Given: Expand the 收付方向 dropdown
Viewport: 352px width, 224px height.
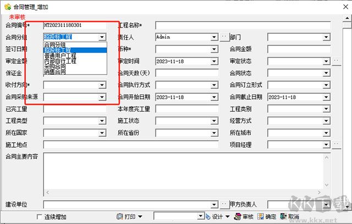Looking at the screenshot, I should 102,85.
